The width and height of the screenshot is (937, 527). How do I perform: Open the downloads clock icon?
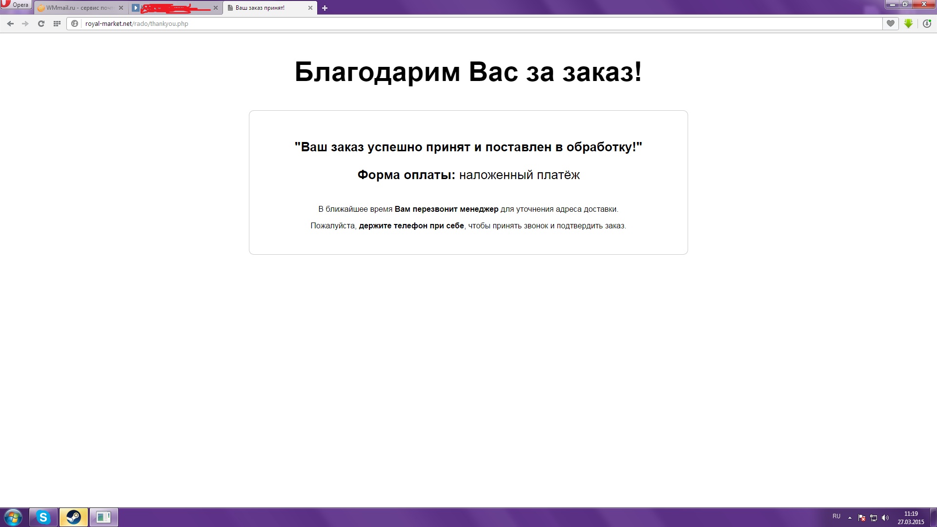click(927, 23)
